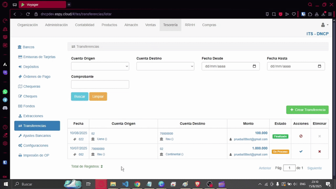Expand the Cuenta Destino dropdown
Image resolution: width=336 pixels, height=189 pixels.
(165, 66)
